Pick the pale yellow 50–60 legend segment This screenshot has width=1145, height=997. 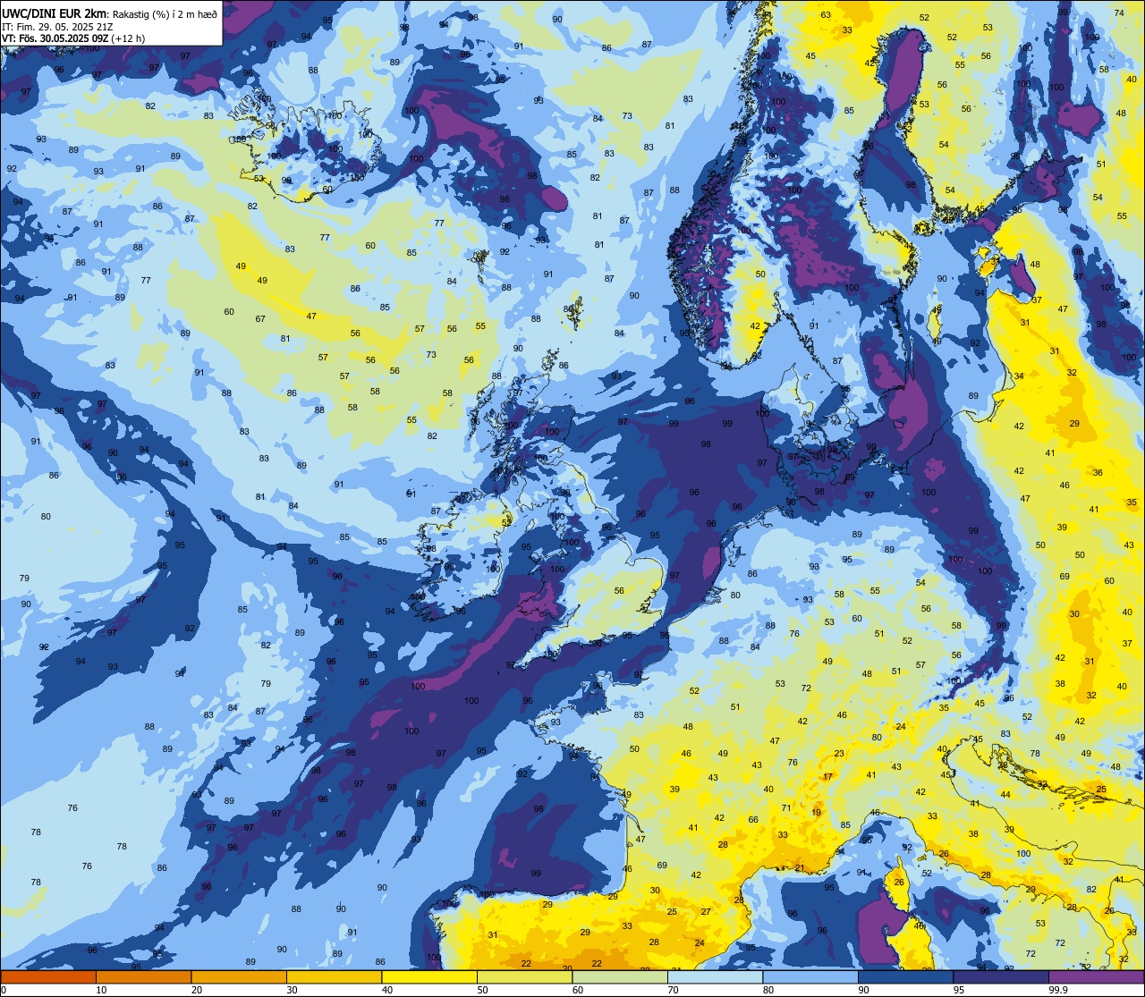pyautogui.click(x=525, y=976)
